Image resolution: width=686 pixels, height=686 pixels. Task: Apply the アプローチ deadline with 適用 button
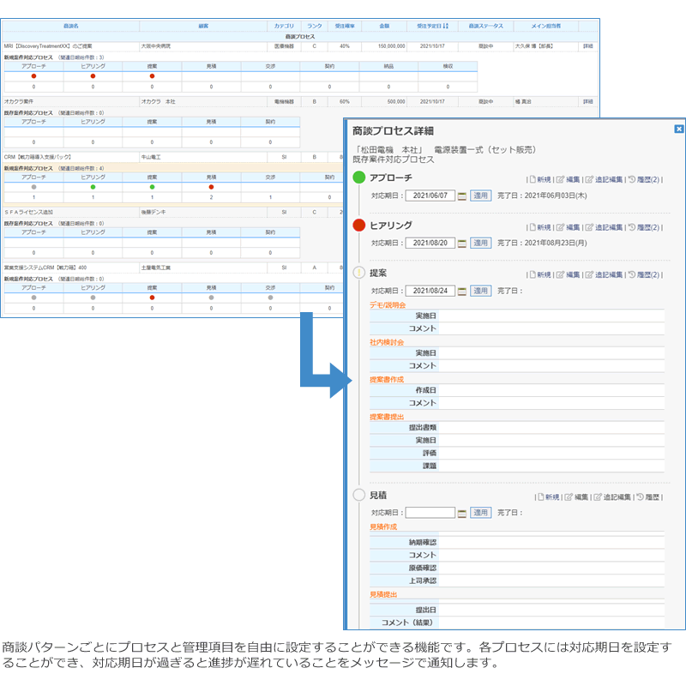(x=481, y=196)
